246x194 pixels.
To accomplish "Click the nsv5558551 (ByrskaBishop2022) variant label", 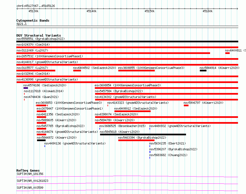I will (41, 39).
